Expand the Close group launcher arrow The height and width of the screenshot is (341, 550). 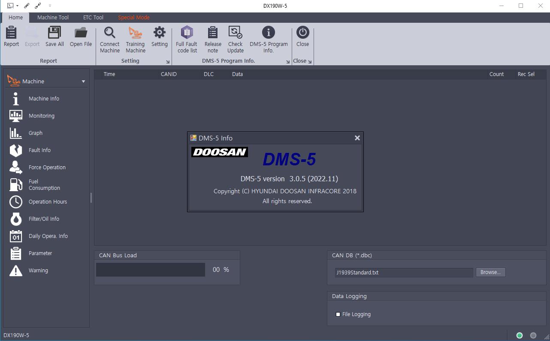pyautogui.click(x=310, y=61)
